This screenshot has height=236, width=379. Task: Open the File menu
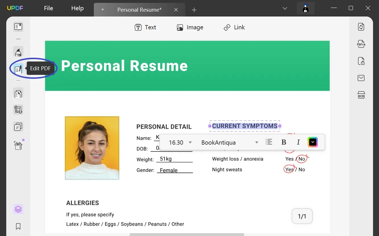tap(48, 8)
